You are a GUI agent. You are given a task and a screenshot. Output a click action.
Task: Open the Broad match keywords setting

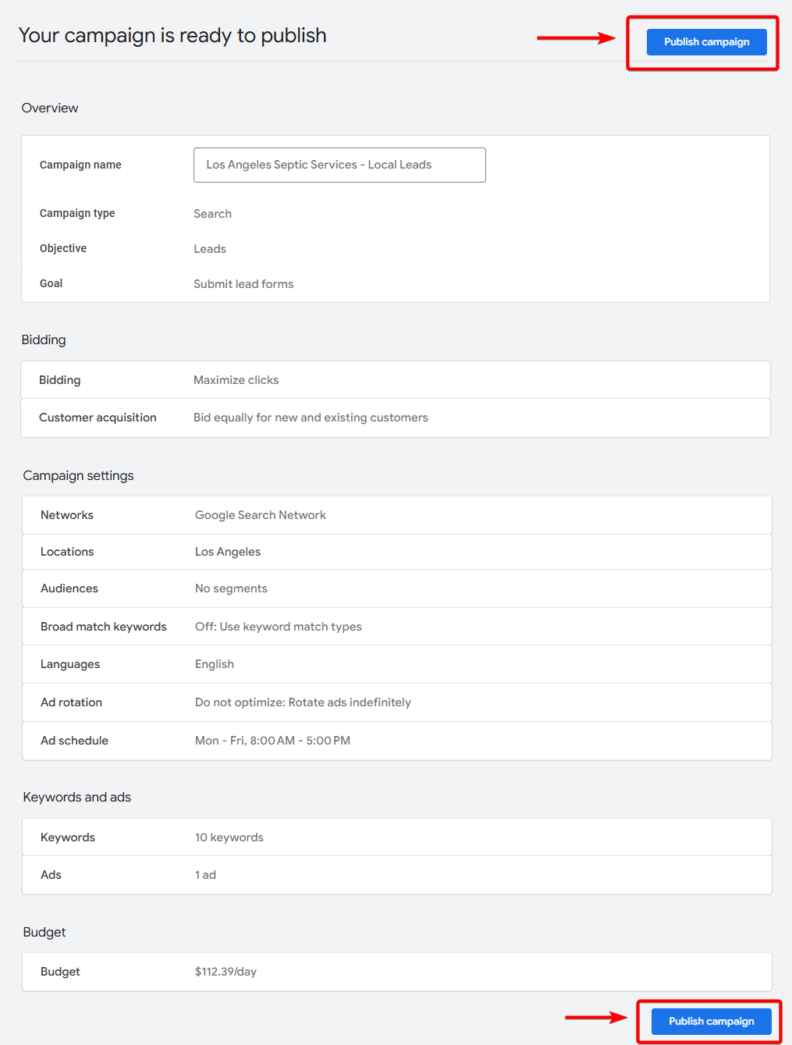(x=396, y=627)
